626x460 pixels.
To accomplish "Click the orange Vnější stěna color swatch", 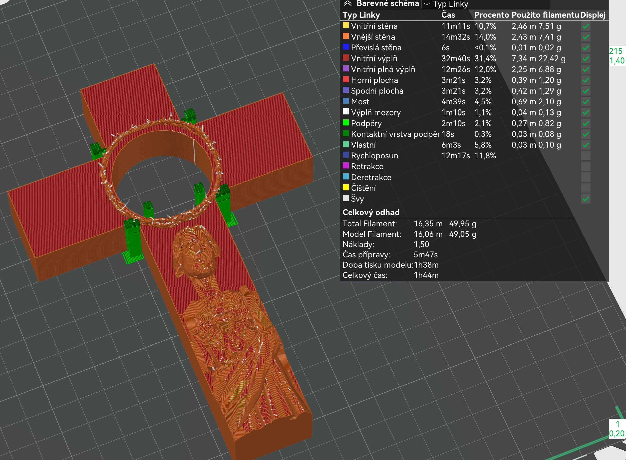I will click(346, 36).
